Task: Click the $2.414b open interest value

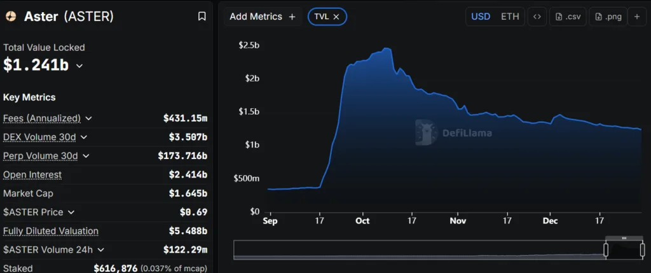Action: (x=188, y=174)
